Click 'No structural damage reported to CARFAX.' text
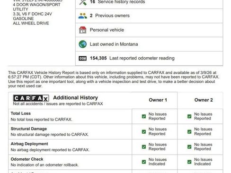Screen dimensions: 231x173 [x=50, y=135]
